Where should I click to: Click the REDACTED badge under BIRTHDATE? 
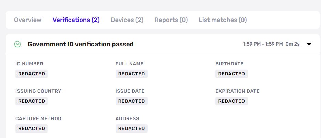tap(231, 74)
